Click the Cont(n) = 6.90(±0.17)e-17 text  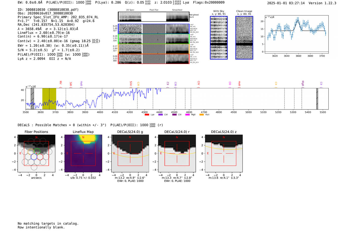[x=43, y=36]
